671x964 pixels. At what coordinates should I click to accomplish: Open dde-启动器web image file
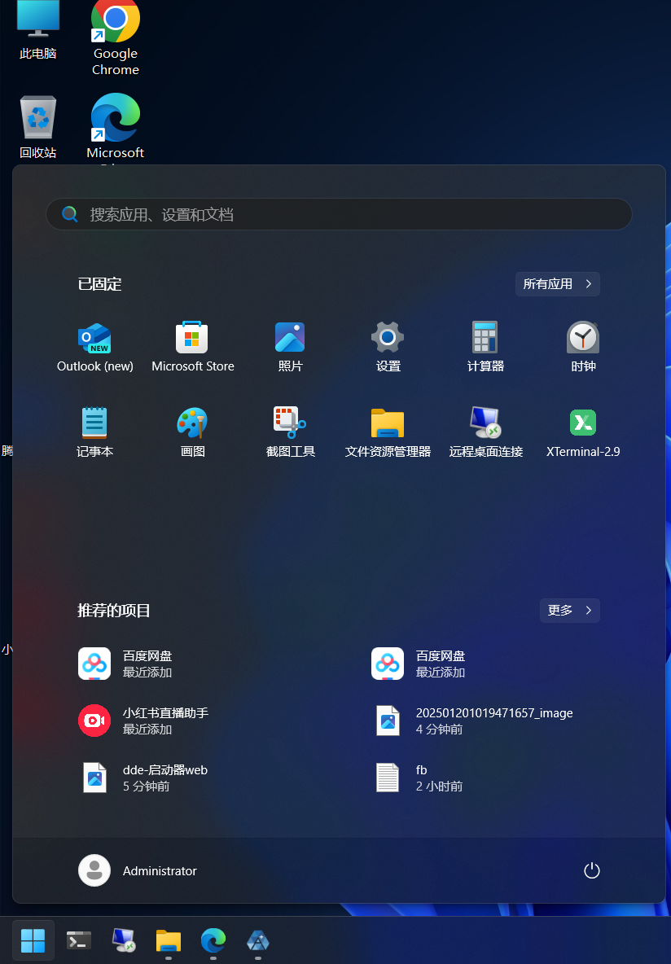tap(143, 778)
